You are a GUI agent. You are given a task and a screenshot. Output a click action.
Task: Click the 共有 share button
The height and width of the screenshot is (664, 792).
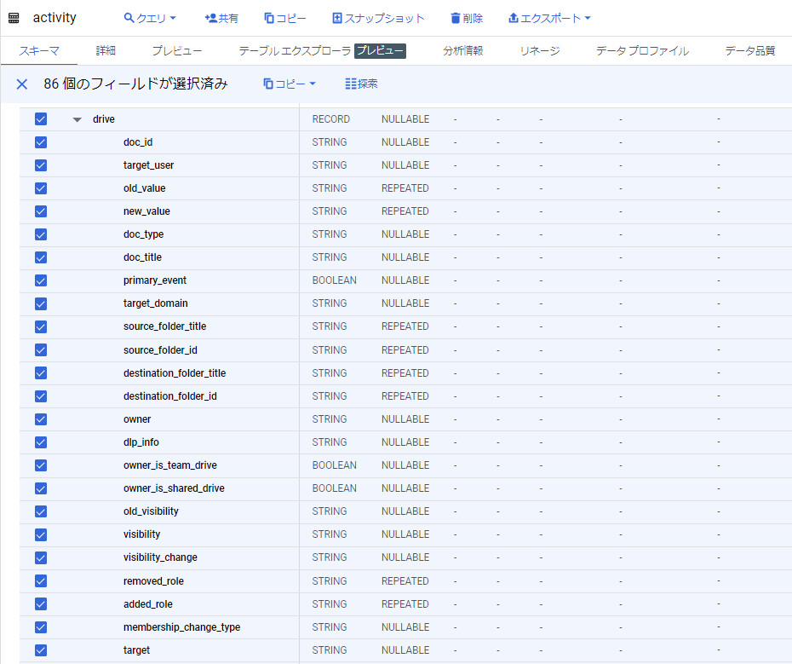(x=221, y=18)
